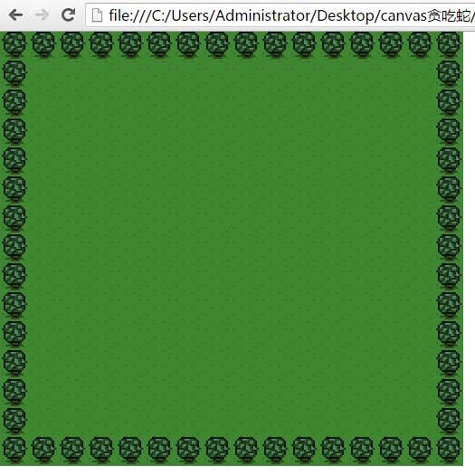Click the tree in the bottom-right canvas corner
The height and width of the screenshot is (475, 475).
point(449,450)
